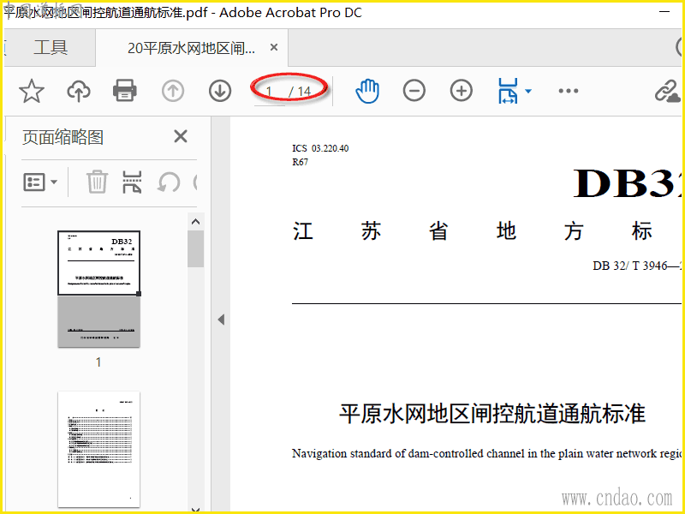This screenshot has height=514, width=685.
Task: Collapse the navigation pane with left arrow
Action: coord(221,320)
